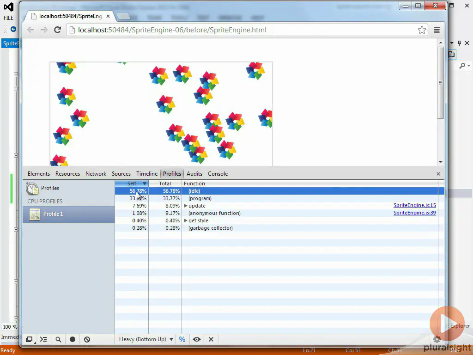The width and height of the screenshot is (473, 355).
Task: Open the SpriteEngine.js:39 source link
Action: pos(414,213)
